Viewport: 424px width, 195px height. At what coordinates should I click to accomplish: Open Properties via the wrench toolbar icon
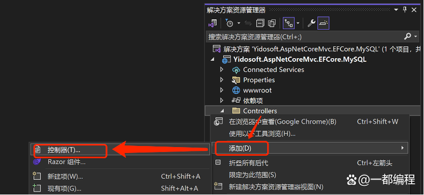pyautogui.click(x=312, y=24)
